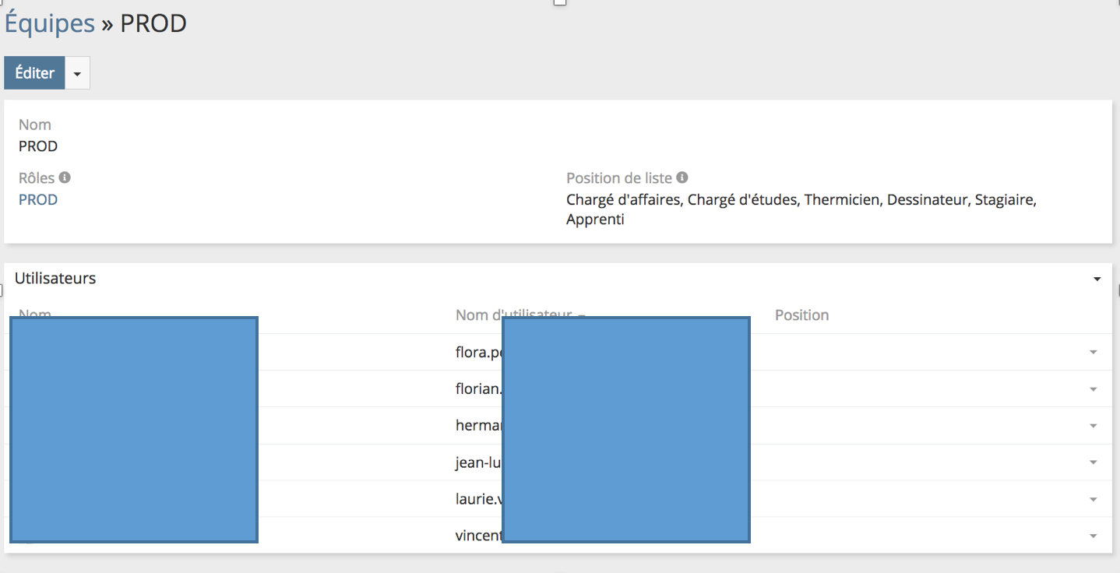1120x573 pixels.
Task: Click the Équipes breadcrumb link
Action: (50, 23)
